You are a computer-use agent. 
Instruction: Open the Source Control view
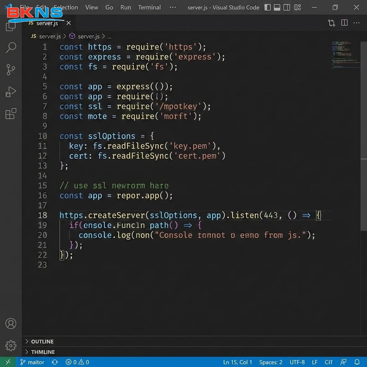(11, 70)
